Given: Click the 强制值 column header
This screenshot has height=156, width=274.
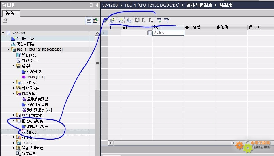Looking at the screenshot, I should [261, 27].
